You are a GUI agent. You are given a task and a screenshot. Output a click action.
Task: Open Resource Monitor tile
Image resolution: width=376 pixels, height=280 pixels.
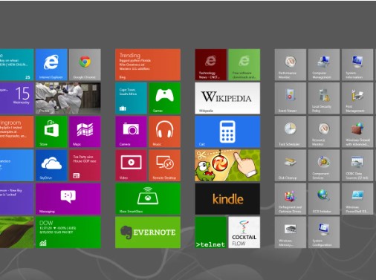[324, 131]
